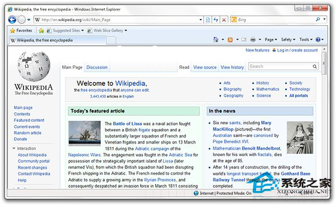Open the View source tab
The image size is (336, 205).
(x=204, y=68)
